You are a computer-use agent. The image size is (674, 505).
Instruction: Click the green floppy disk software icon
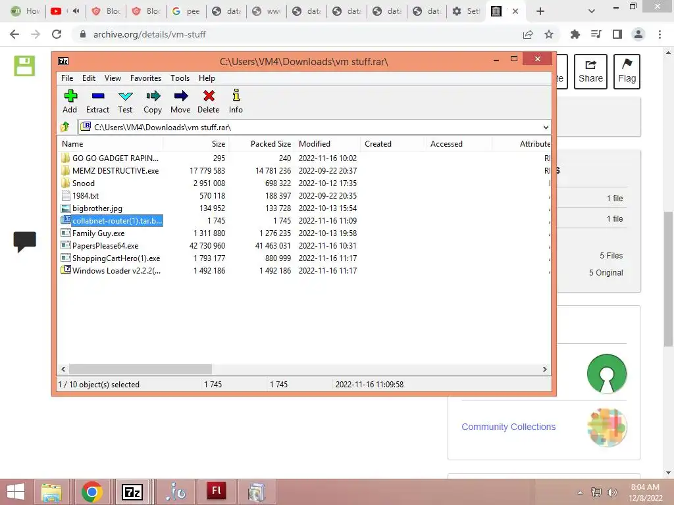[x=24, y=66]
